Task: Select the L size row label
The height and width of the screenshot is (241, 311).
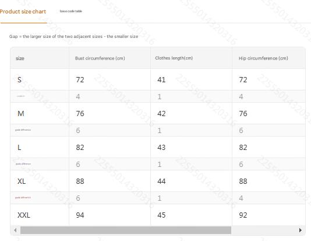Action: 19,148
